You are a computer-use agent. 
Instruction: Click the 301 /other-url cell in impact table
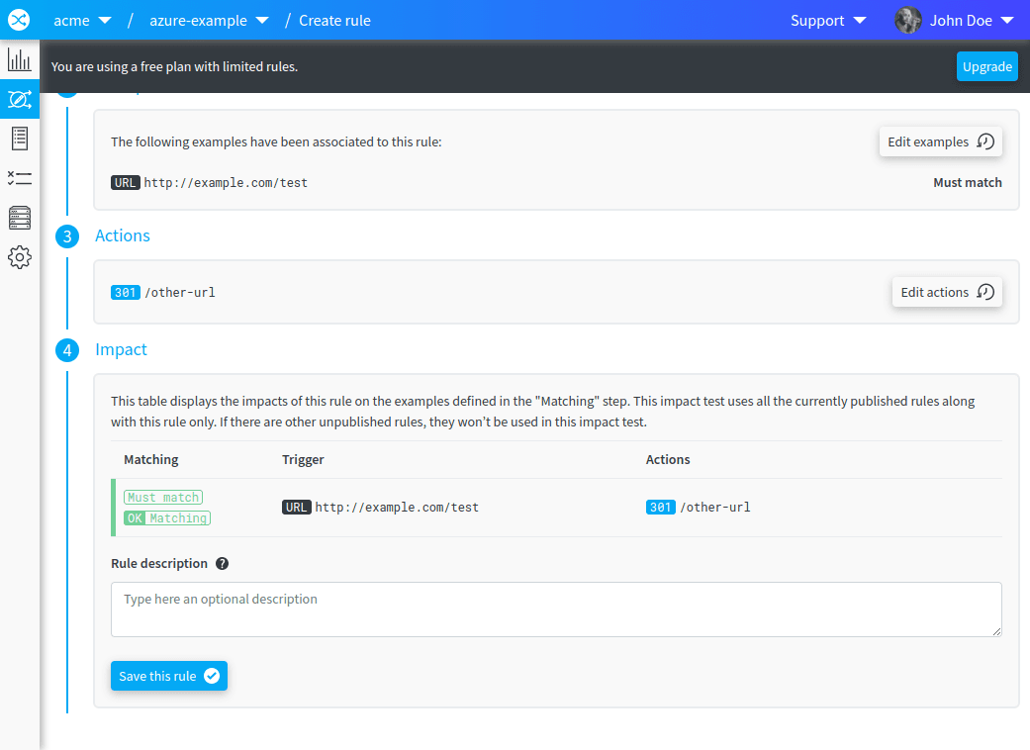pyautogui.click(x=698, y=507)
